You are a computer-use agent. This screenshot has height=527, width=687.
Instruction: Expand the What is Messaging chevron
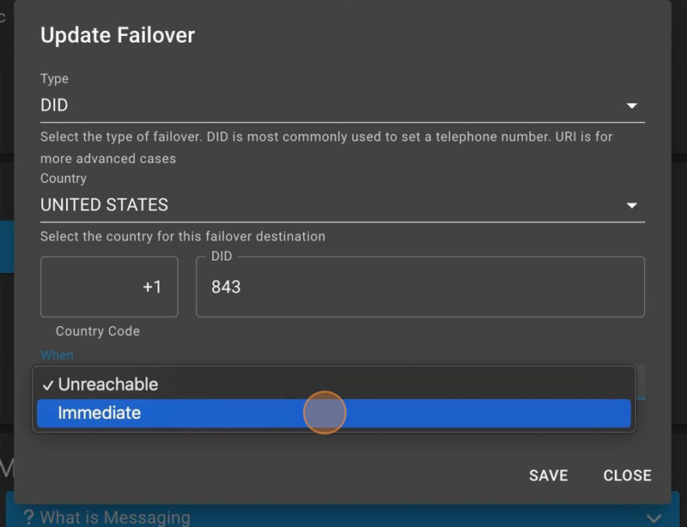[655, 518]
